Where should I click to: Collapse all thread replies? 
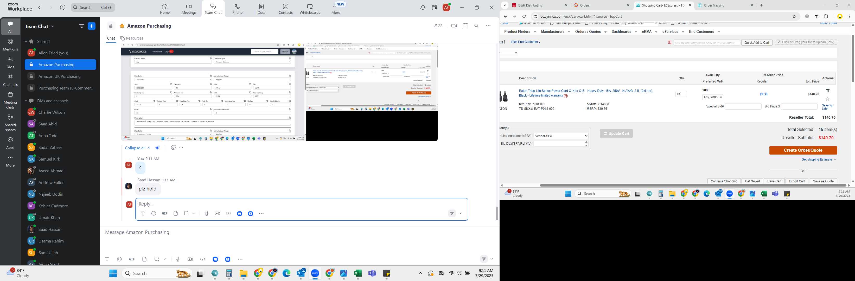pyautogui.click(x=137, y=148)
